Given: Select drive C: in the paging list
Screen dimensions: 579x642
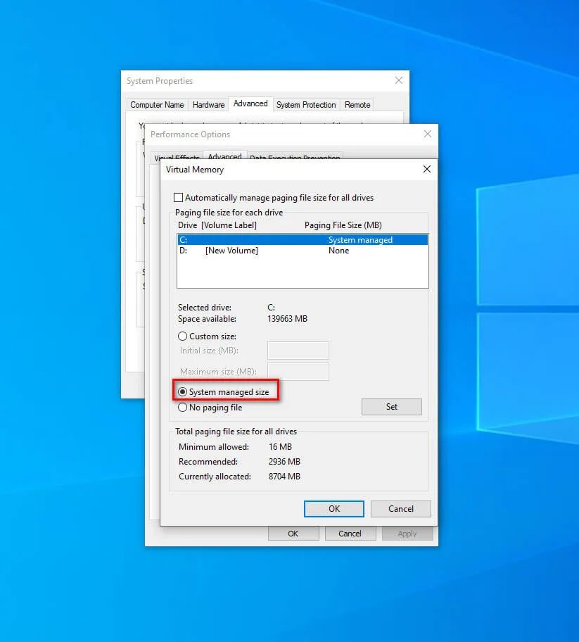Looking at the screenshot, I should click(x=303, y=240).
